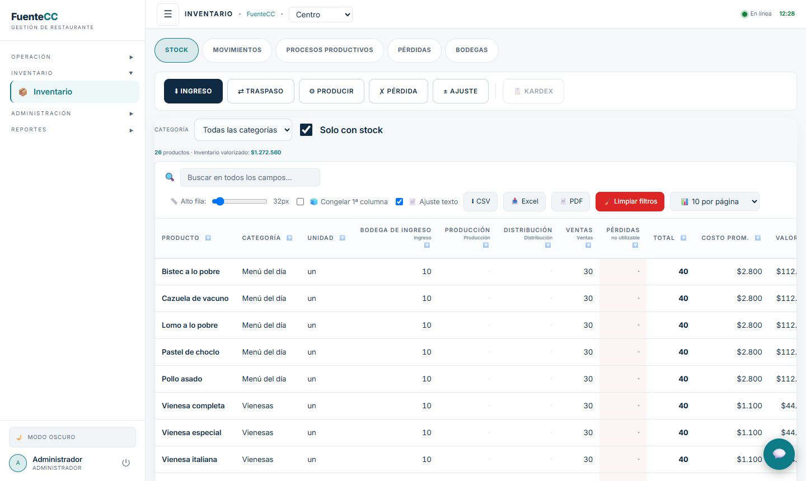Switch to the Pérdidas tab

(414, 50)
